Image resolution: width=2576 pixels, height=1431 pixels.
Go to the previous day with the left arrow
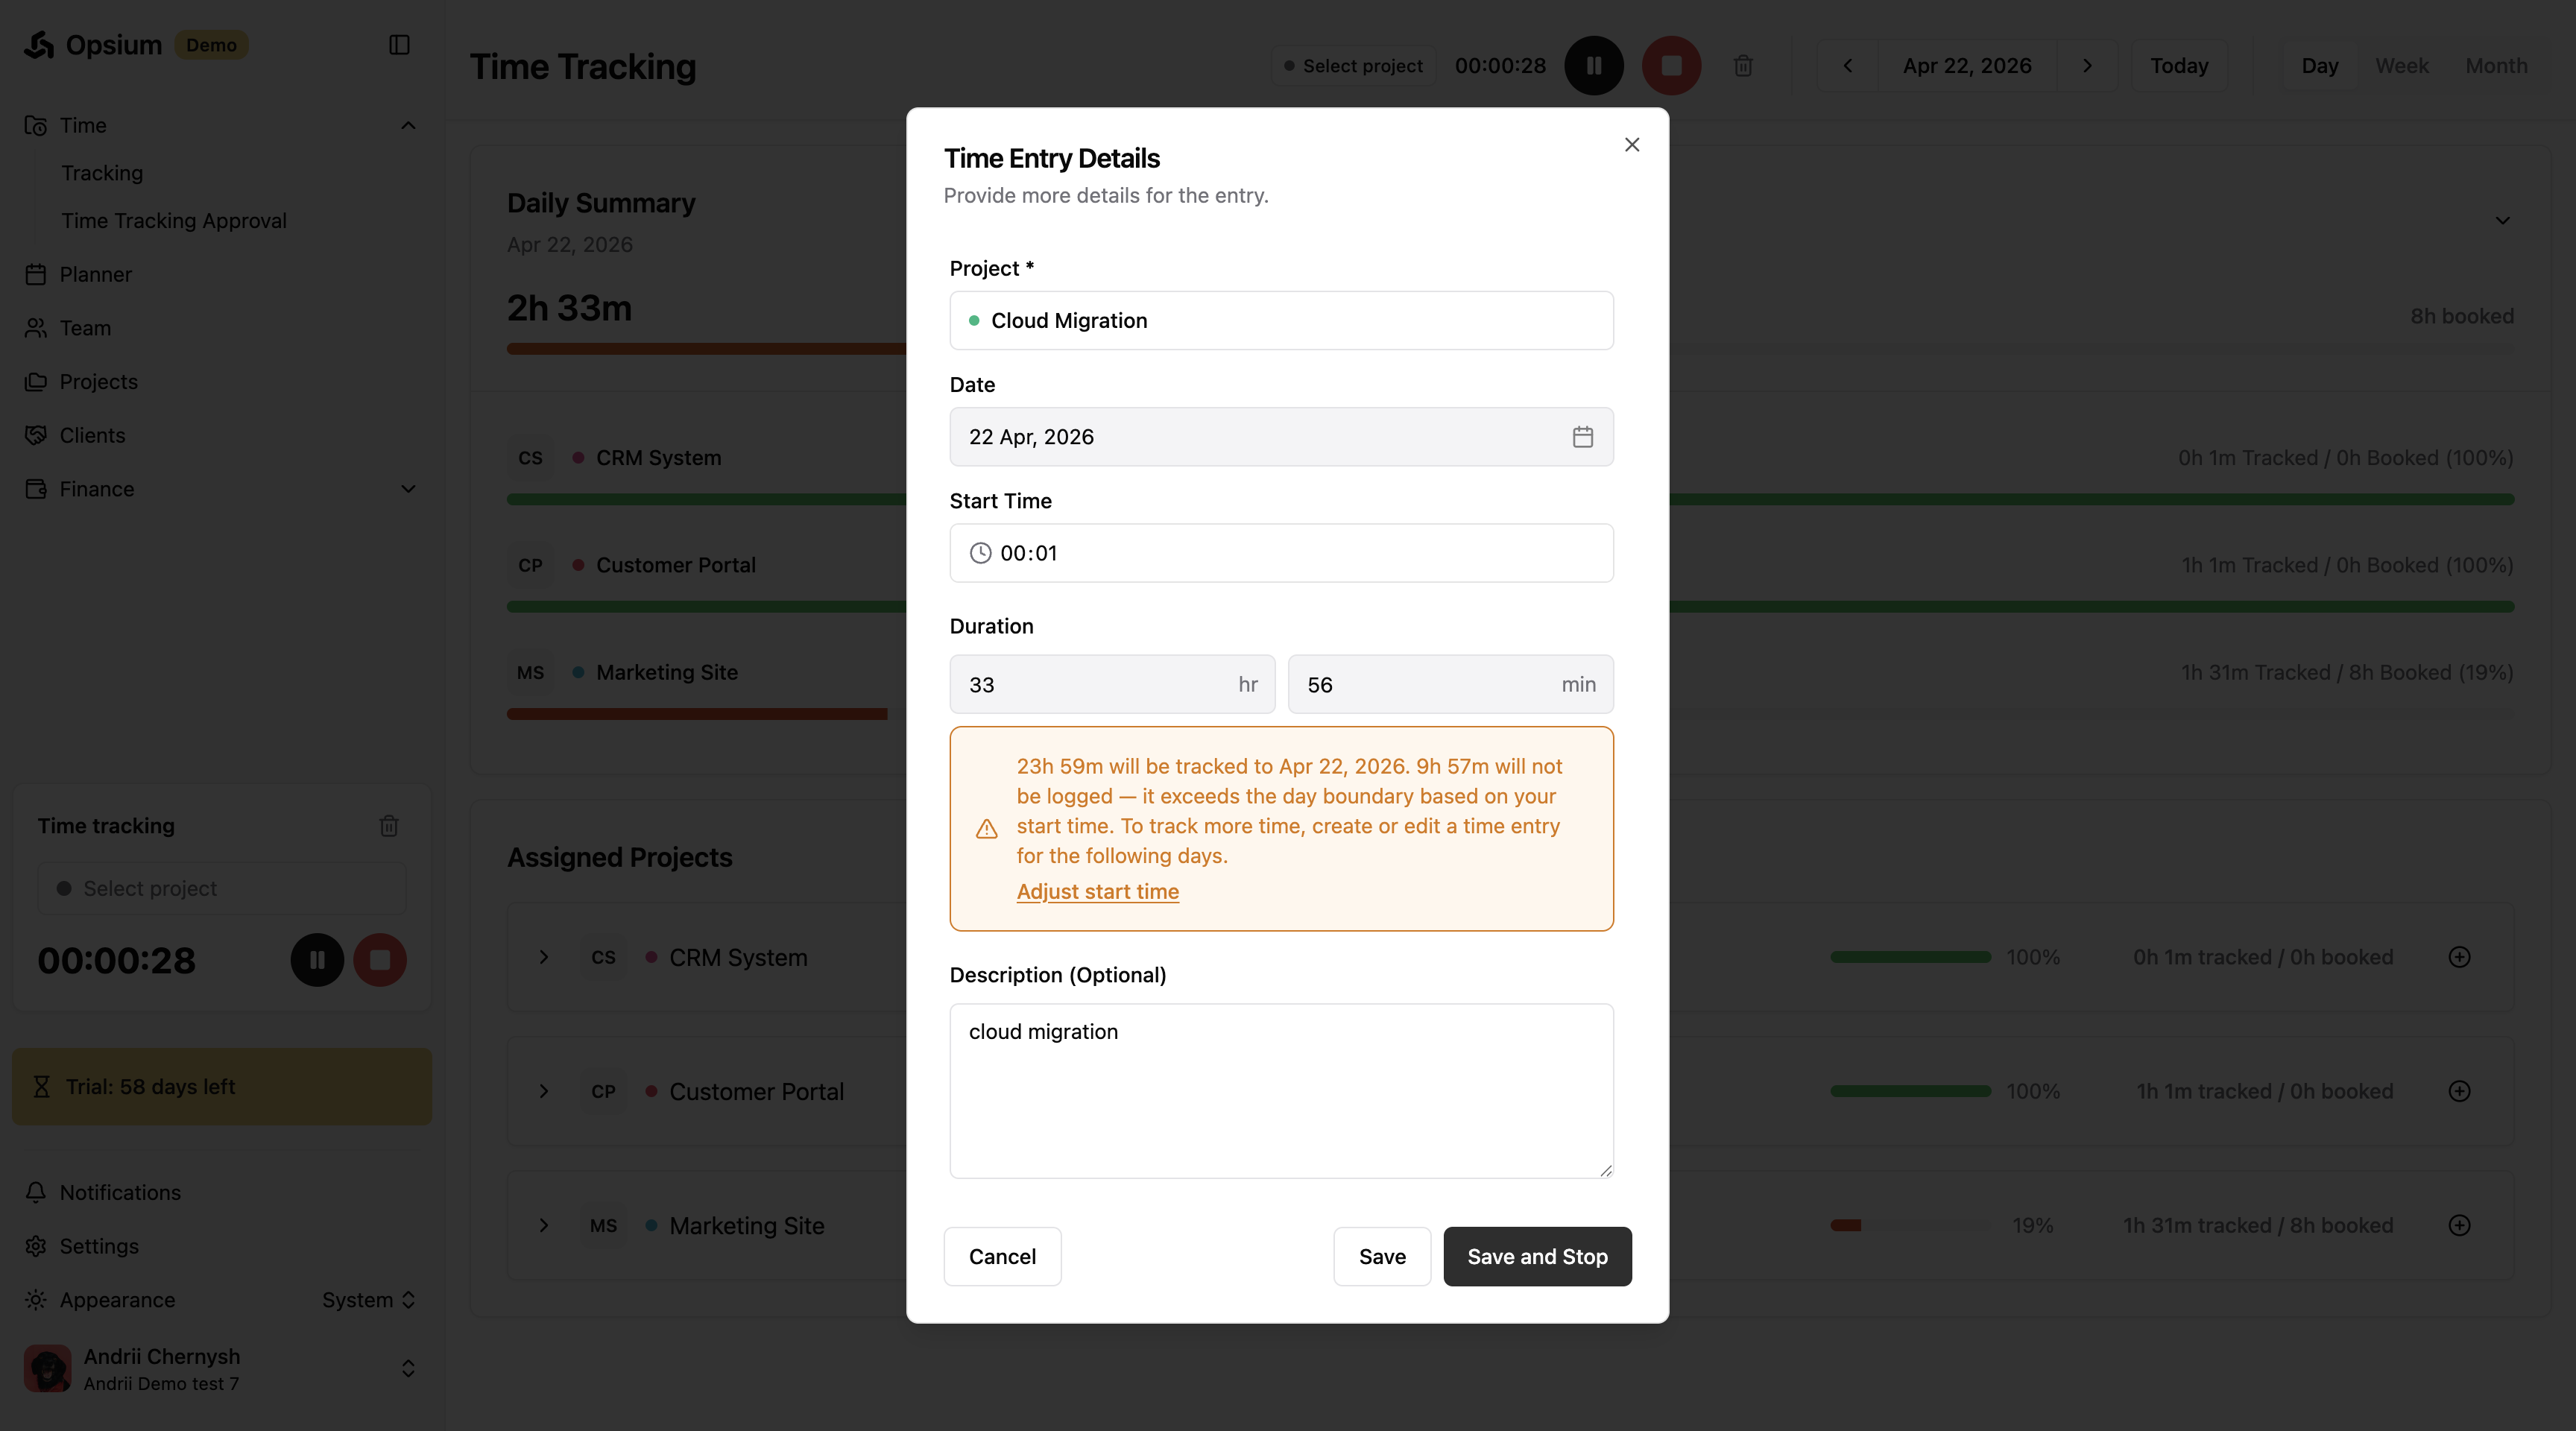click(1847, 66)
